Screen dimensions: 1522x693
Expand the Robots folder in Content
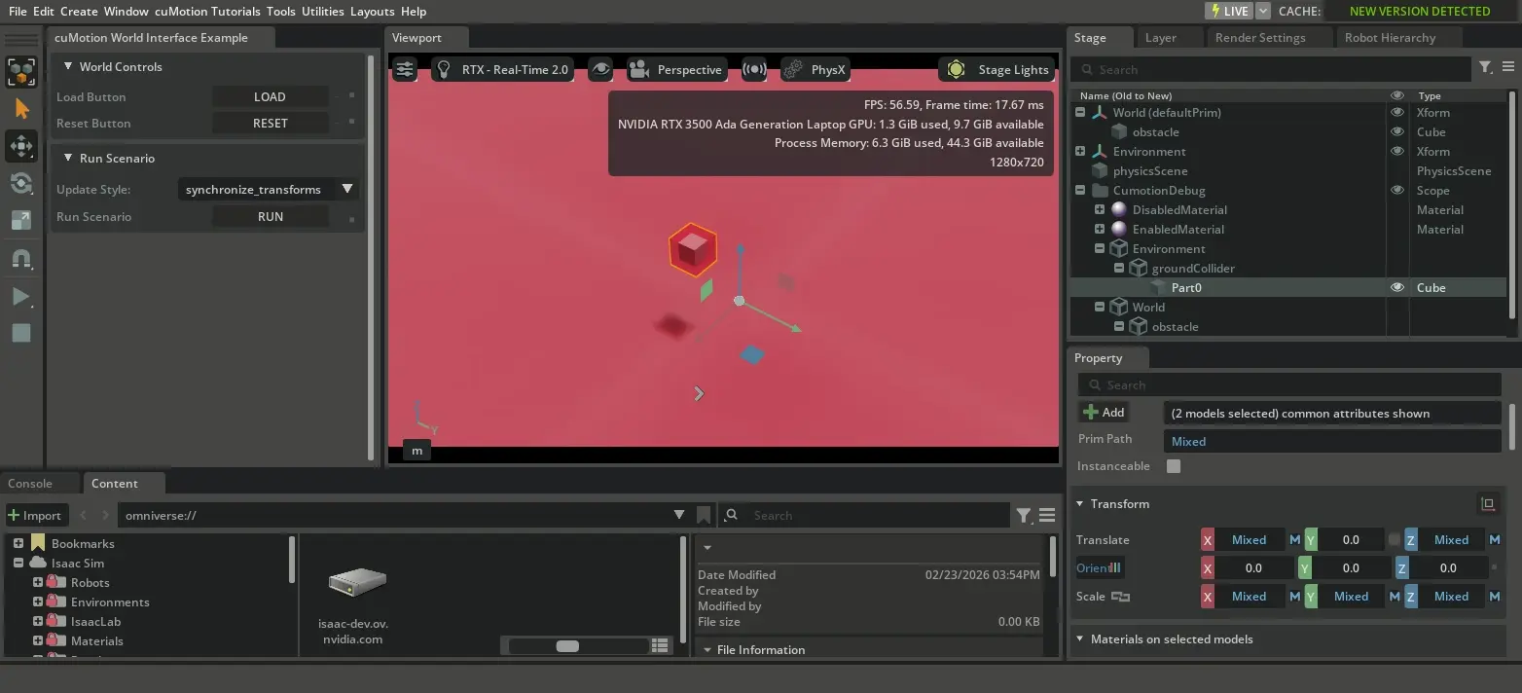[38, 582]
